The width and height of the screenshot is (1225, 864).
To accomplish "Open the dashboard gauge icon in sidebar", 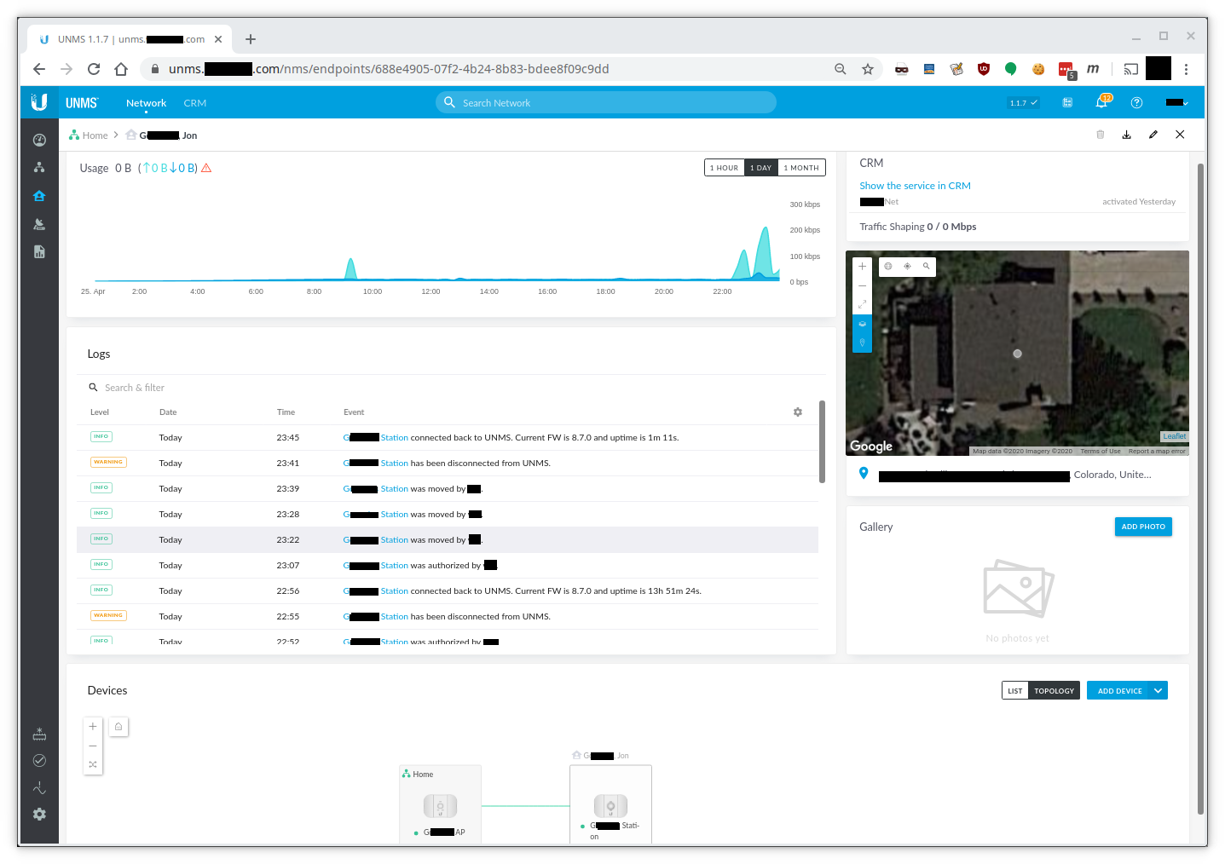I will (39, 140).
